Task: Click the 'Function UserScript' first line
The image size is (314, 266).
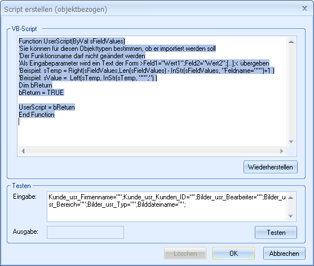Action: [x=72, y=41]
